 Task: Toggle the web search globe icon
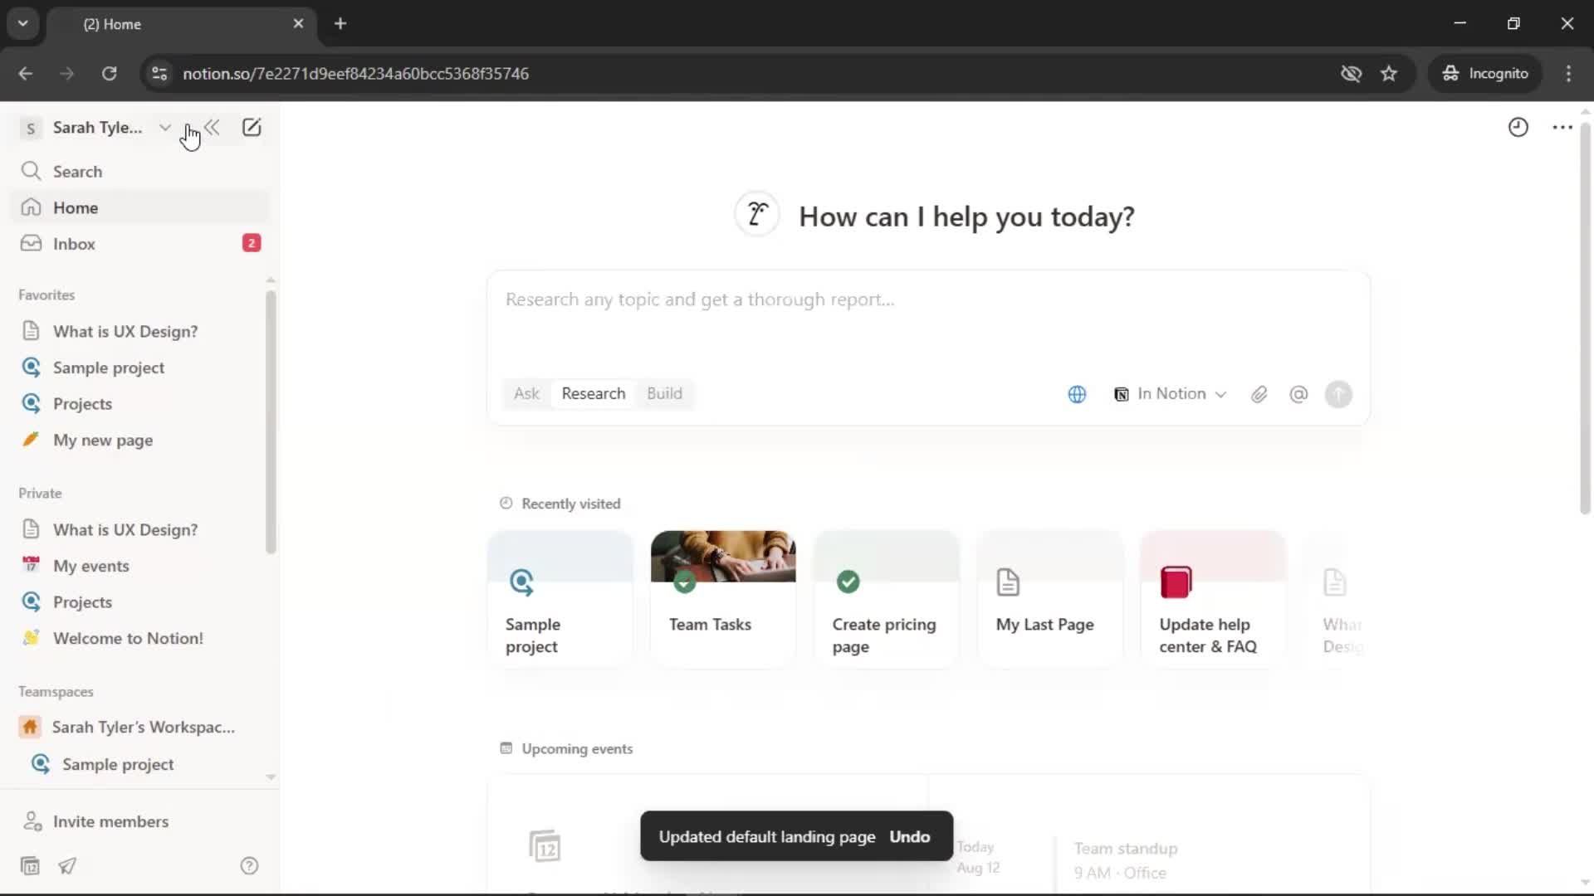pos(1077,395)
